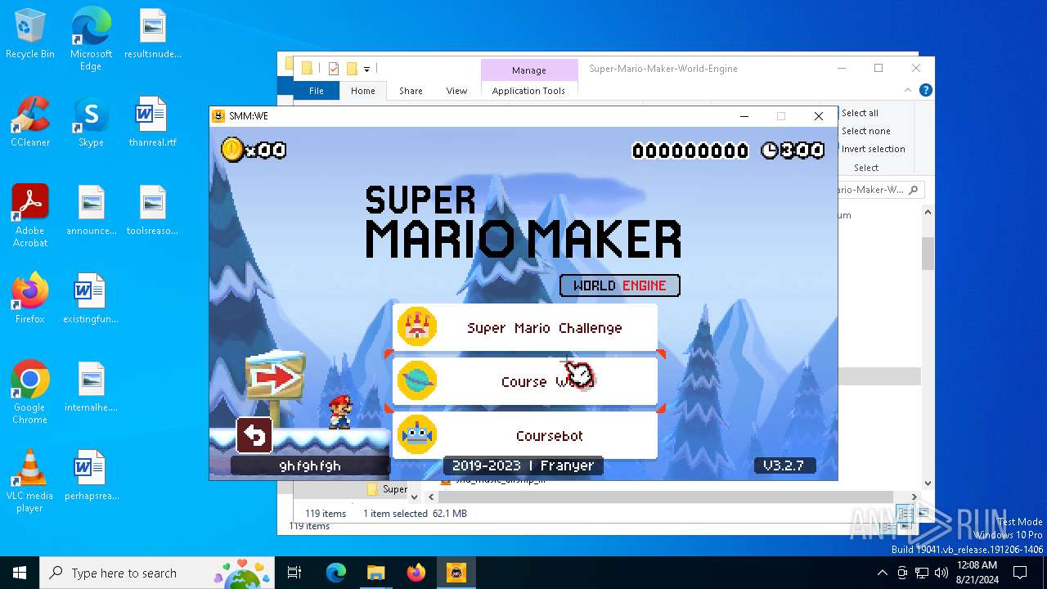
Task: Click Properties icon in Explorer quick access toolbar
Action: pos(334,69)
